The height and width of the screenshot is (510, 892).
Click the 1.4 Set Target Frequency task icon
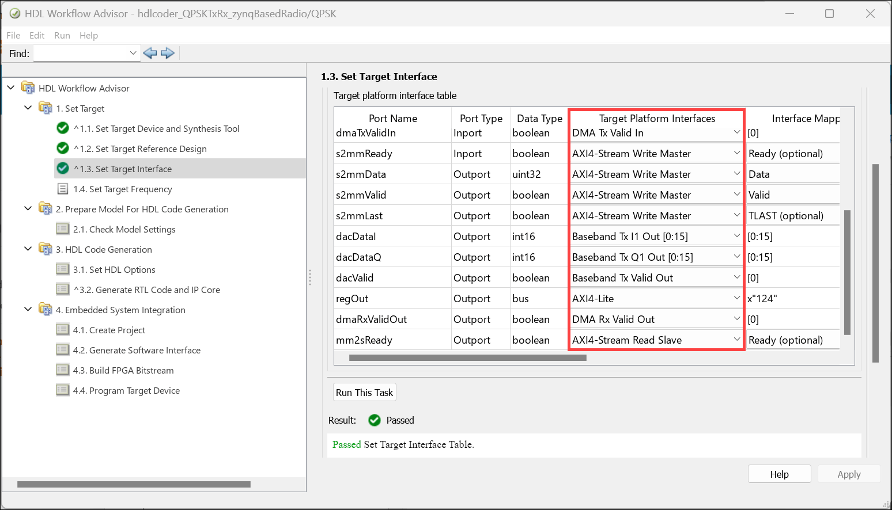pos(63,189)
